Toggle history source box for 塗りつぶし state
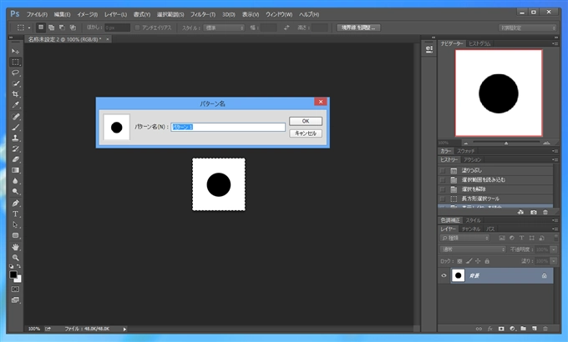Viewport: 568px width, 342px height. pos(443,170)
